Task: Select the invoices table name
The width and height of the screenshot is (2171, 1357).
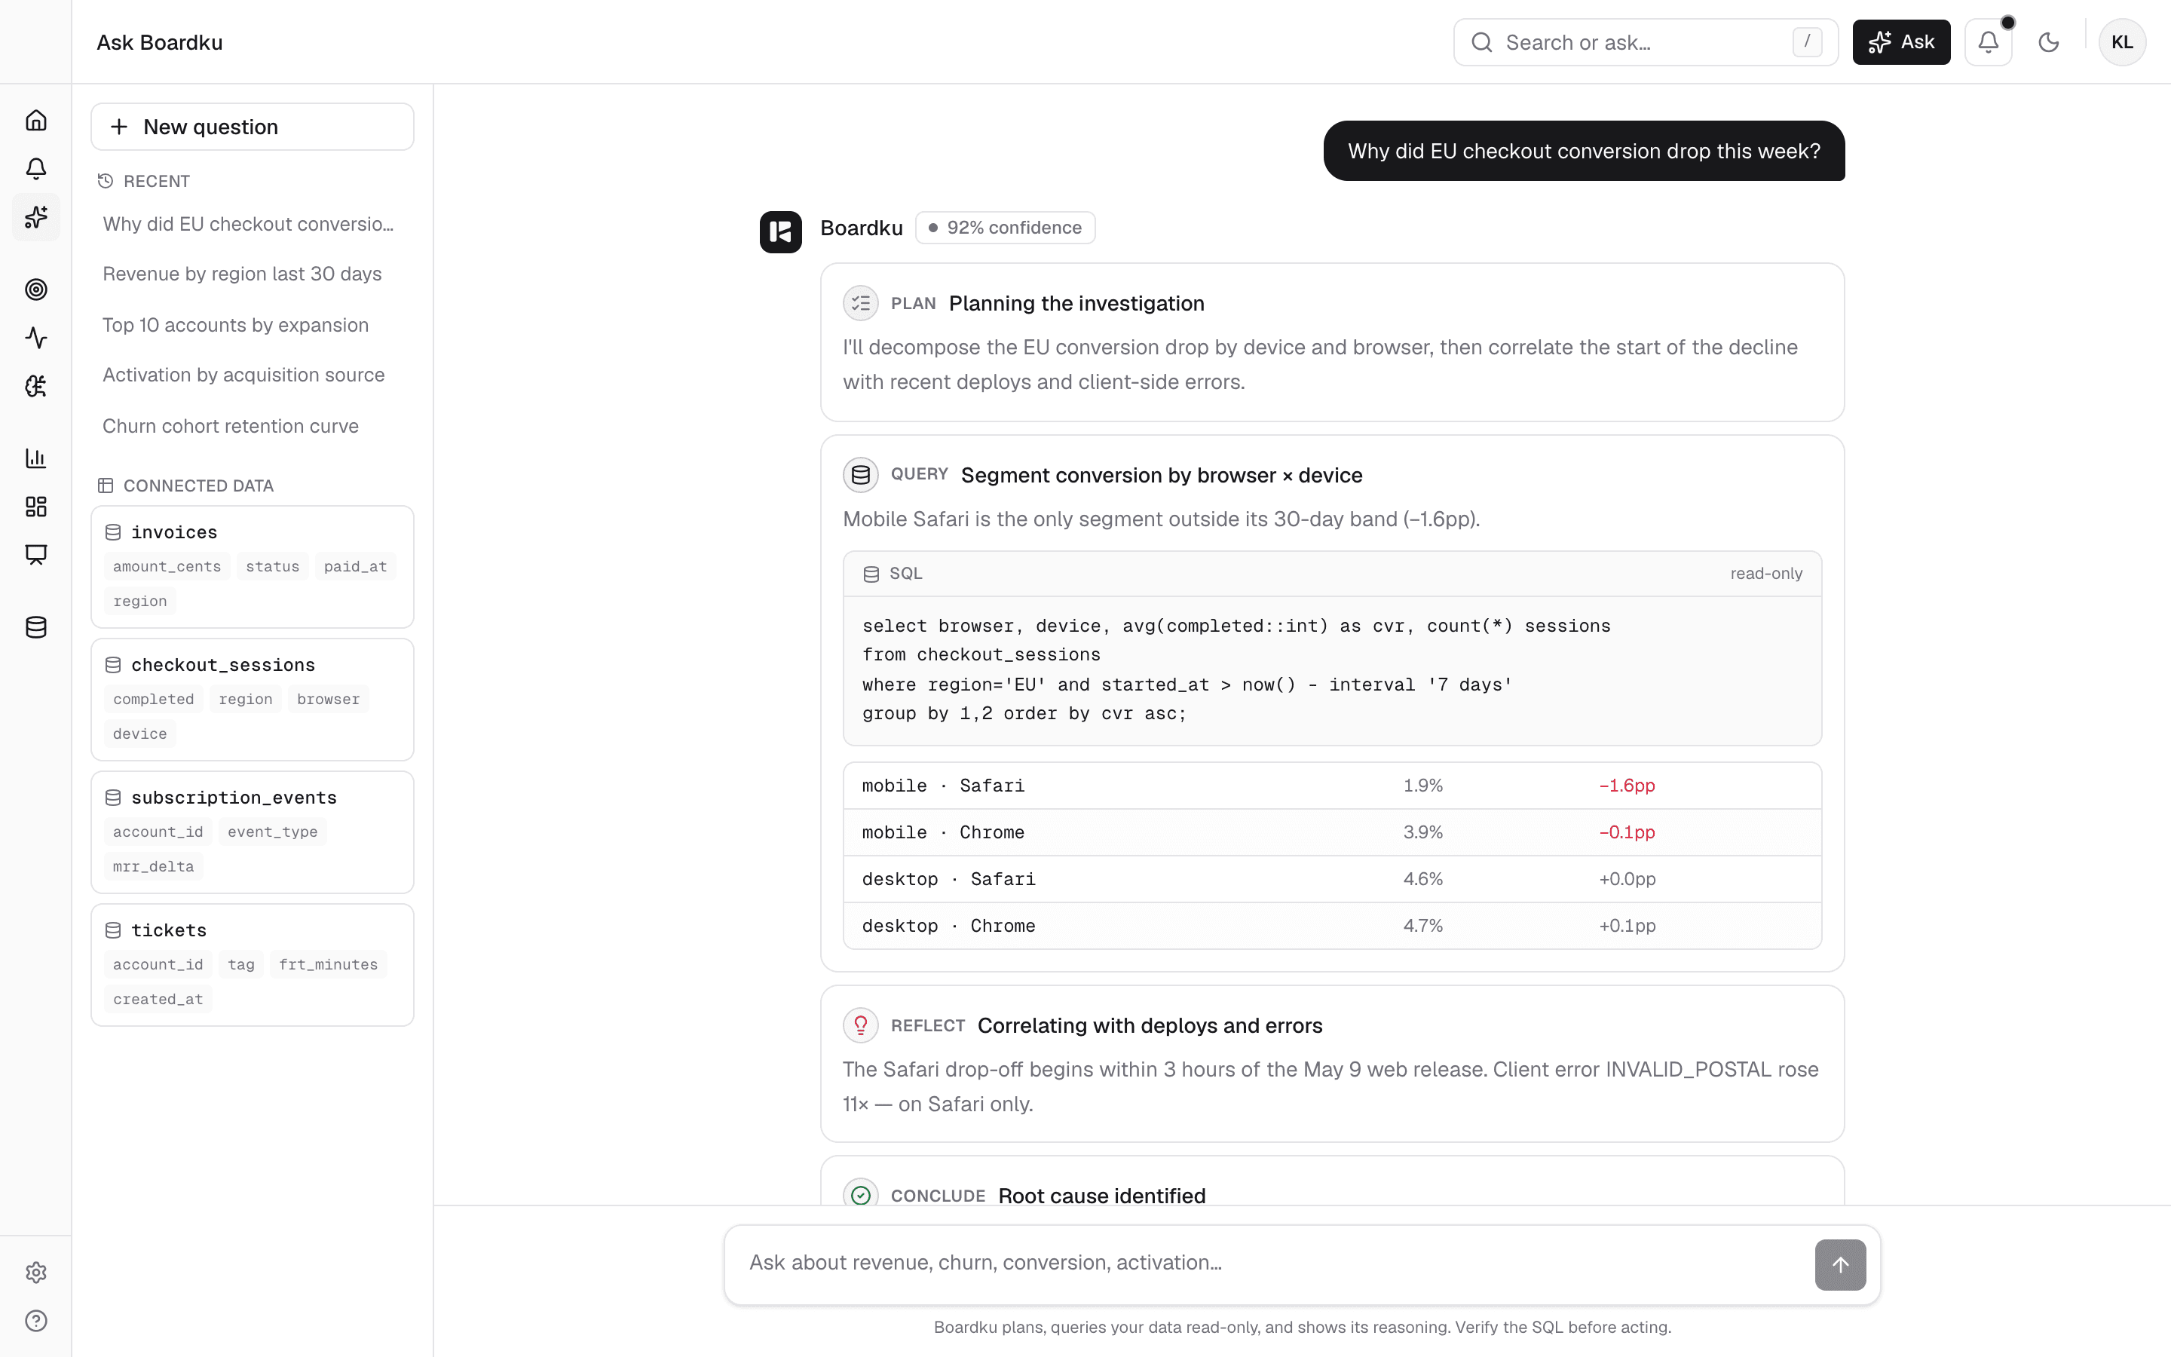Action: (x=174, y=532)
